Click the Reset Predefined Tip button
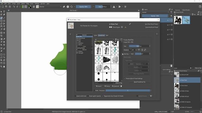This screenshot has width=202, height=113. [x=140, y=82]
